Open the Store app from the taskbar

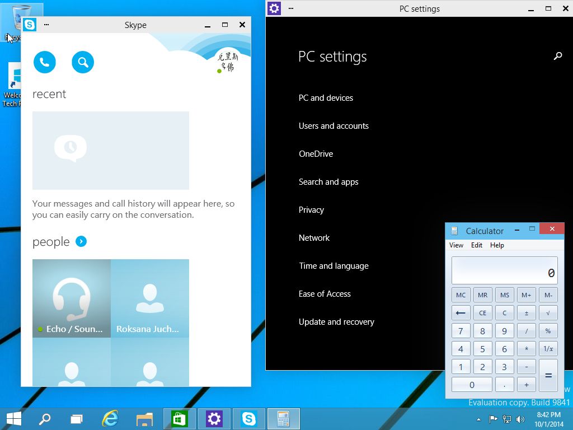click(x=179, y=419)
